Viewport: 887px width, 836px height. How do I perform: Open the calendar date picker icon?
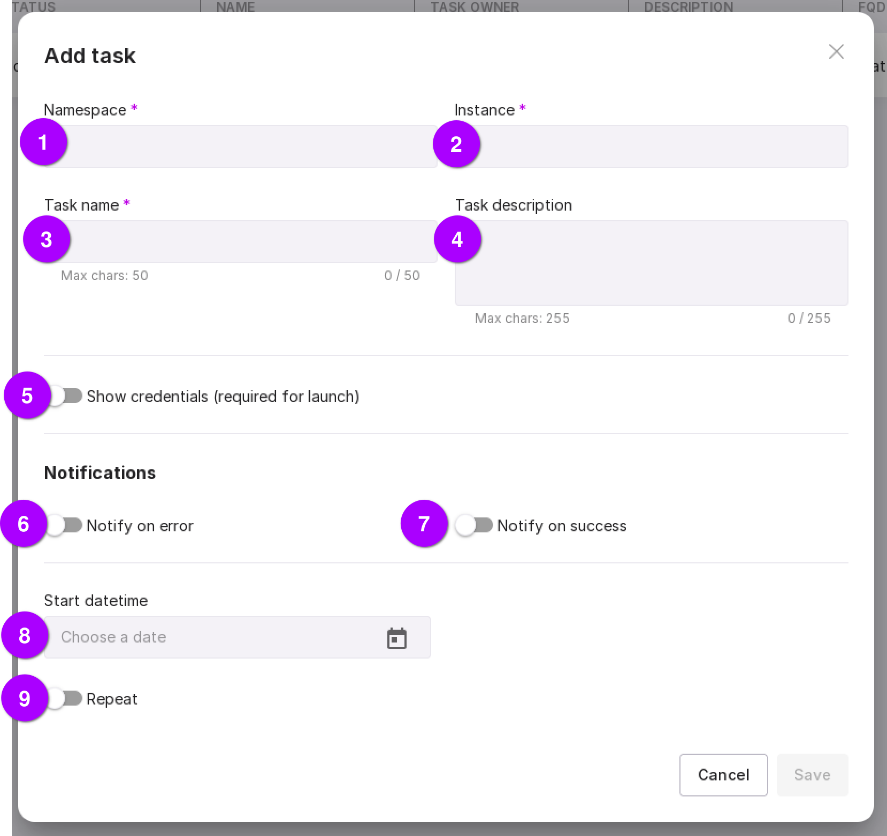[x=396, y=638]
